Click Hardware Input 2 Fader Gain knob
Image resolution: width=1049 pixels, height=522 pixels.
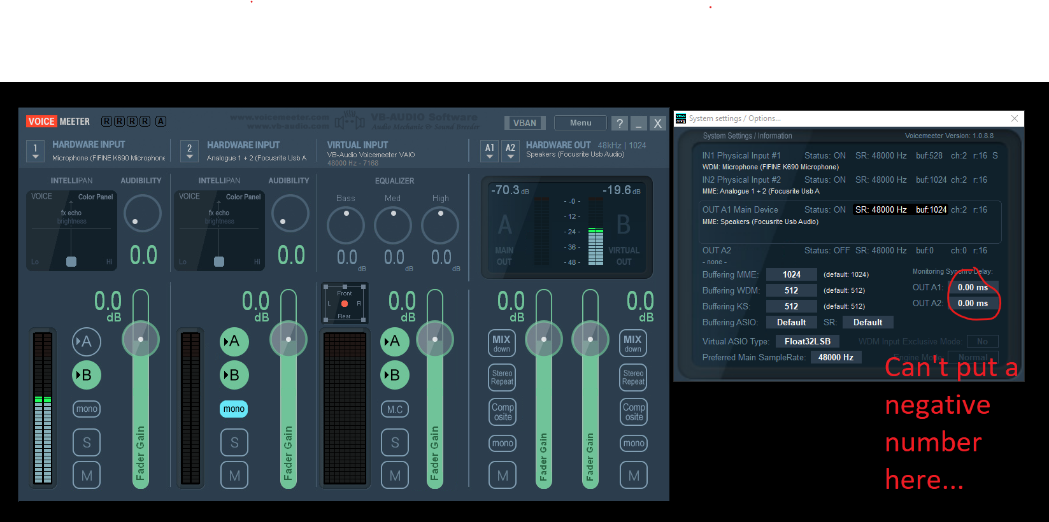click(x=289, y=339)
